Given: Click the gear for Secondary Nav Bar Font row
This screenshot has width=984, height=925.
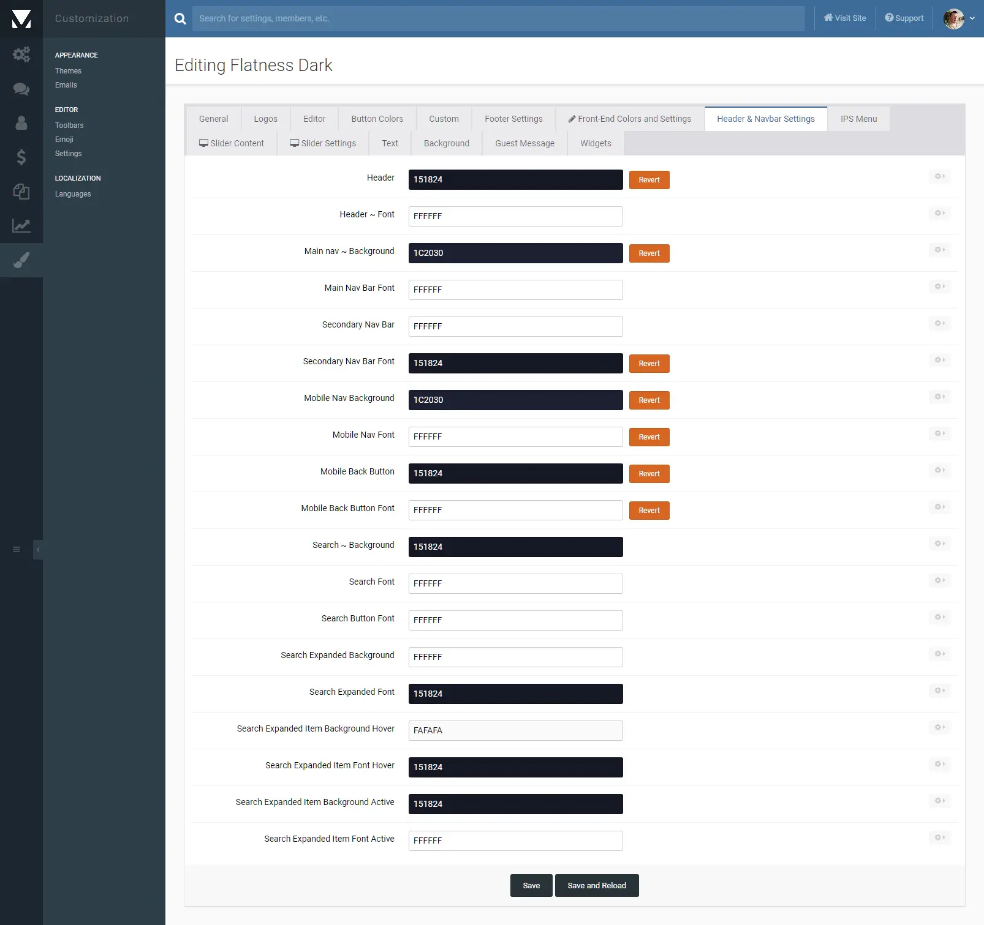Looking at the screenshot, I should tap(940, 360).
